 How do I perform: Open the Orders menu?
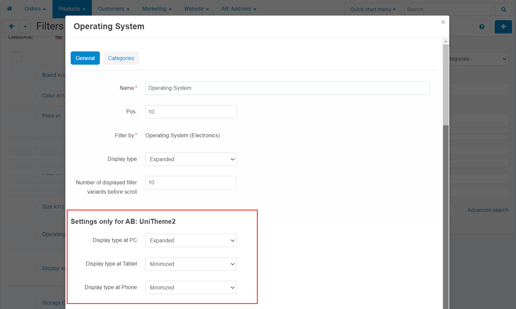(35, 9)
